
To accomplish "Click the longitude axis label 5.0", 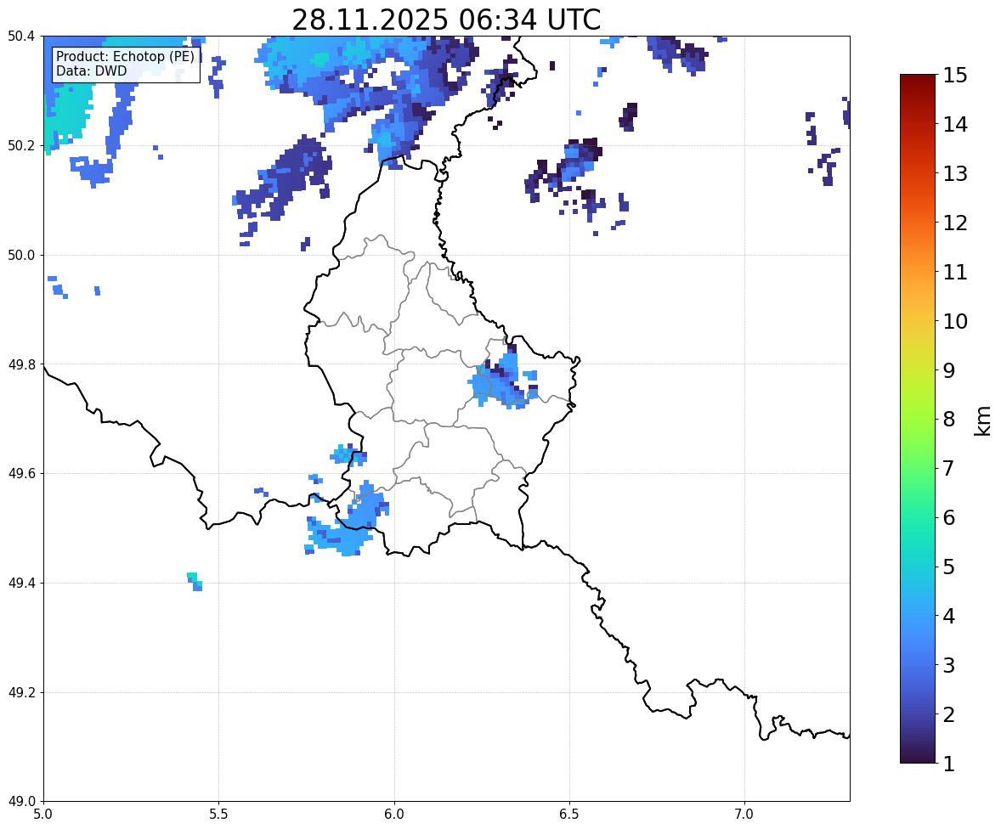I will [43, 815].
